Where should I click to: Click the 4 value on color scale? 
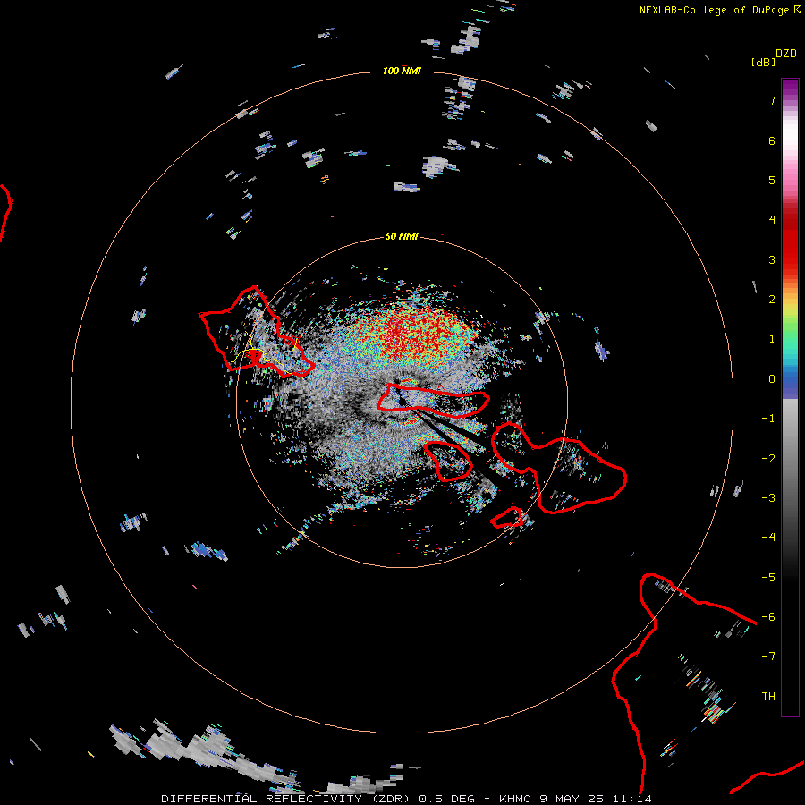pyautogui.click(x=772, y=220)
